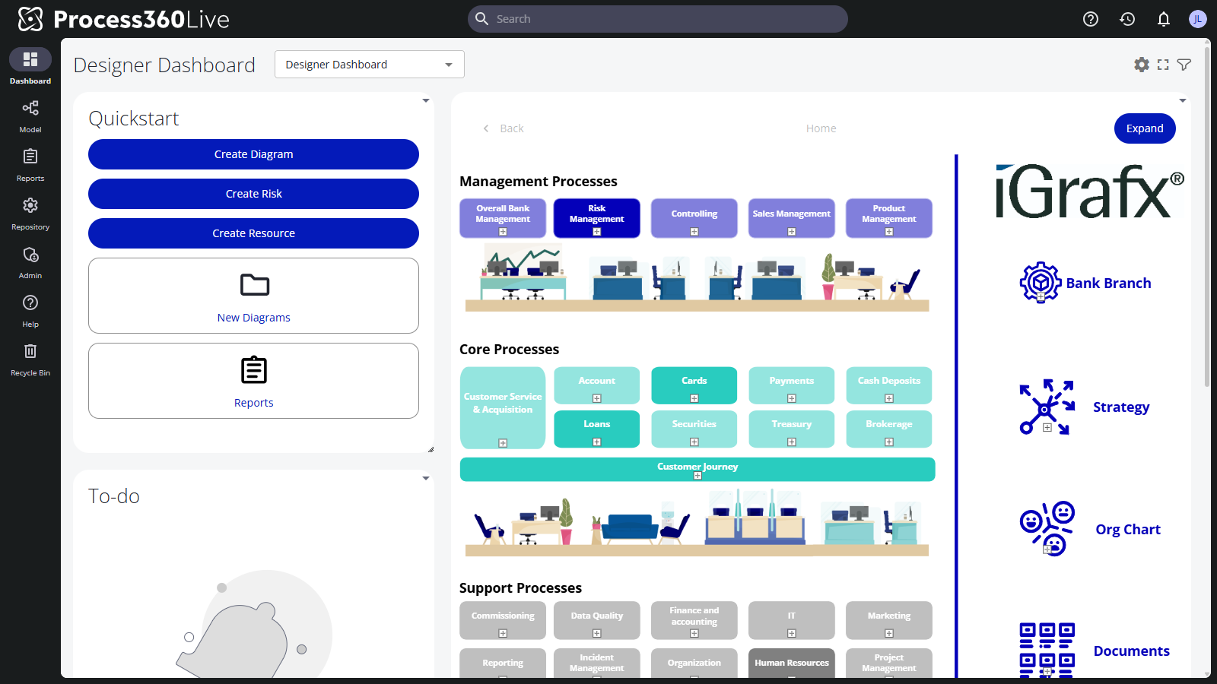
Task: Open the Finance and accounting process box
Action: pyautogui.click(x=694, y=621)
